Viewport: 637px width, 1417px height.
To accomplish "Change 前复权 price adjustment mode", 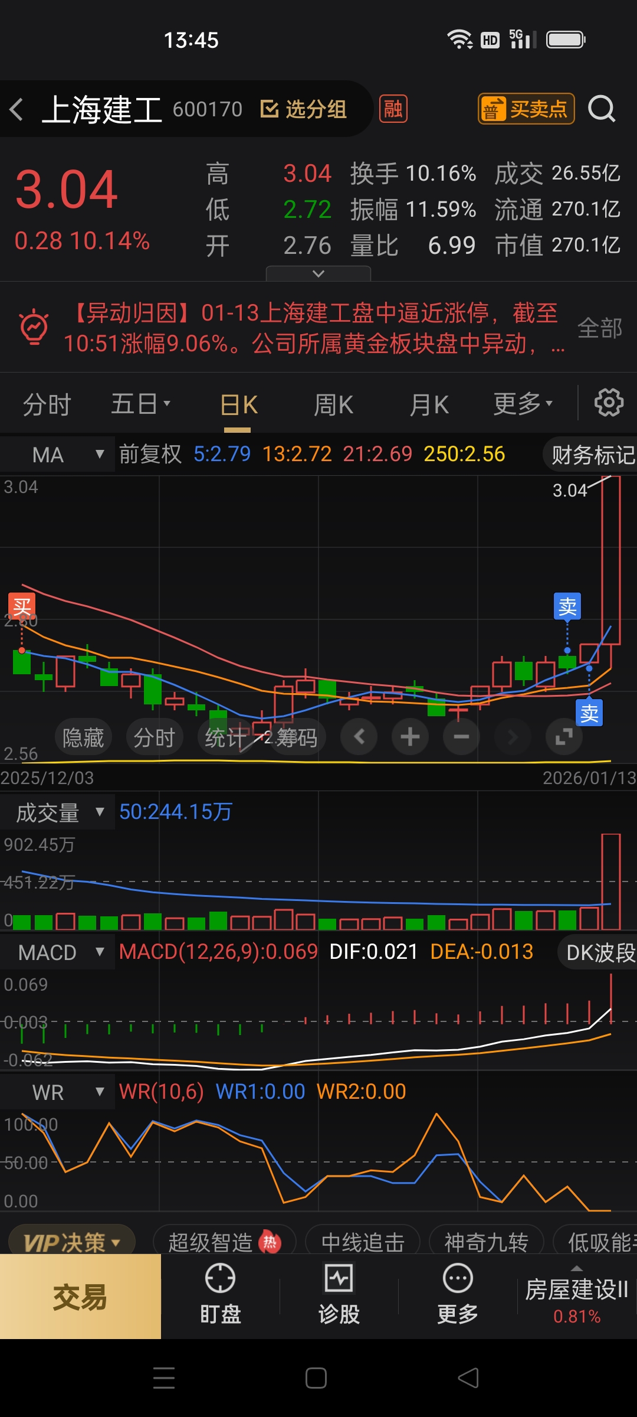I will 150,454.
